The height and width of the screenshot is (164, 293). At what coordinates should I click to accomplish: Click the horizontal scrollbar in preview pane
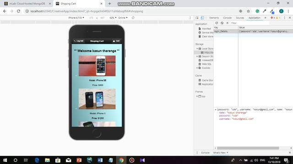pyautogui.click(x=248, y=148)
